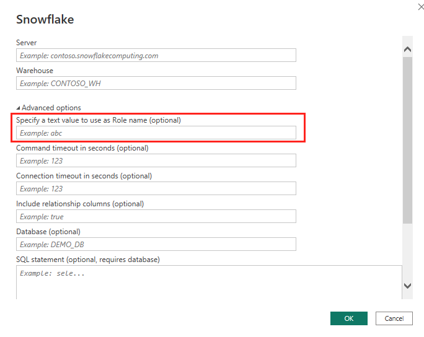This screenshot has height=337, width=424.
Task: Click the Database (optional) input field
Action: tap(156, 245)
